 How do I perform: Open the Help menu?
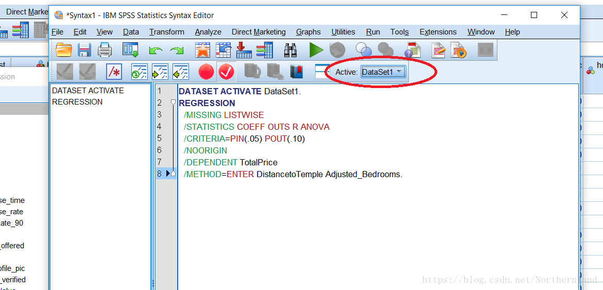(512, 32)
